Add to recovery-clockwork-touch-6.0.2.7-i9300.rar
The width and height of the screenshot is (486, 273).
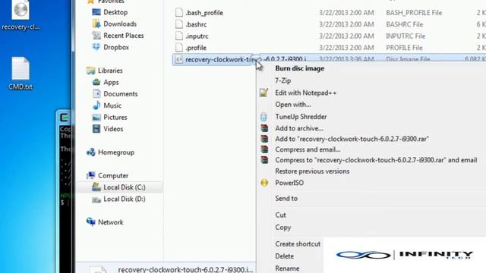point(352,139)
